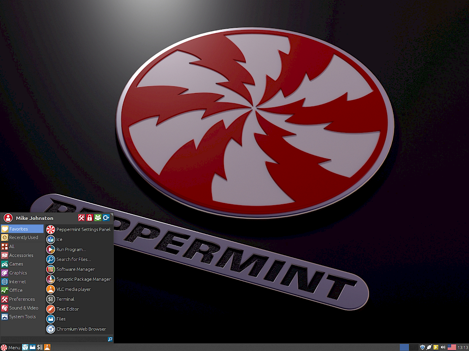Screen dimensions: 469x351
Task: Click the Menu button on the taskbar
Action: point(10,347)
